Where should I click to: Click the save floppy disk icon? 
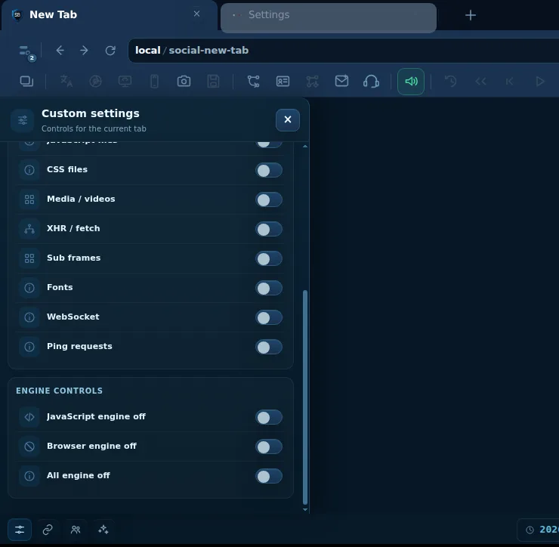click(x=213, y=82)
